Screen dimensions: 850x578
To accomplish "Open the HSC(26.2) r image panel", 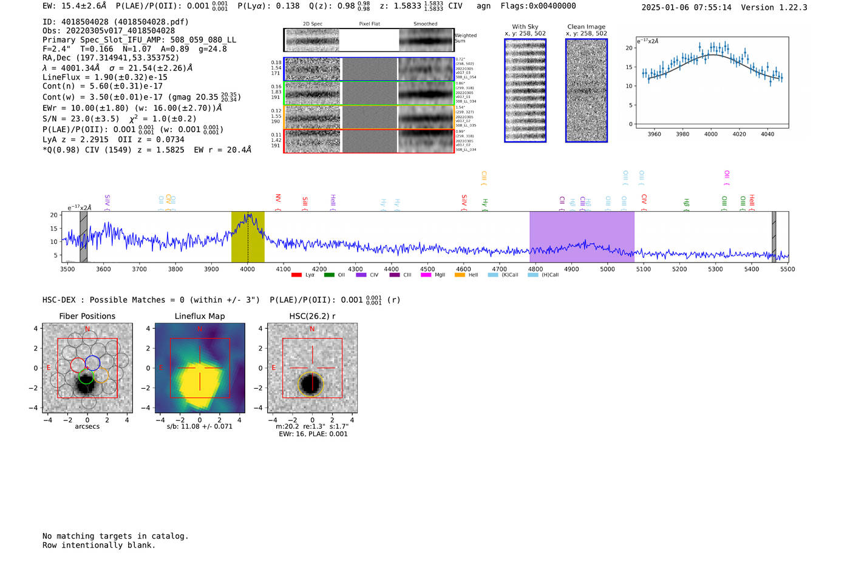I will [x=312, y=368].
